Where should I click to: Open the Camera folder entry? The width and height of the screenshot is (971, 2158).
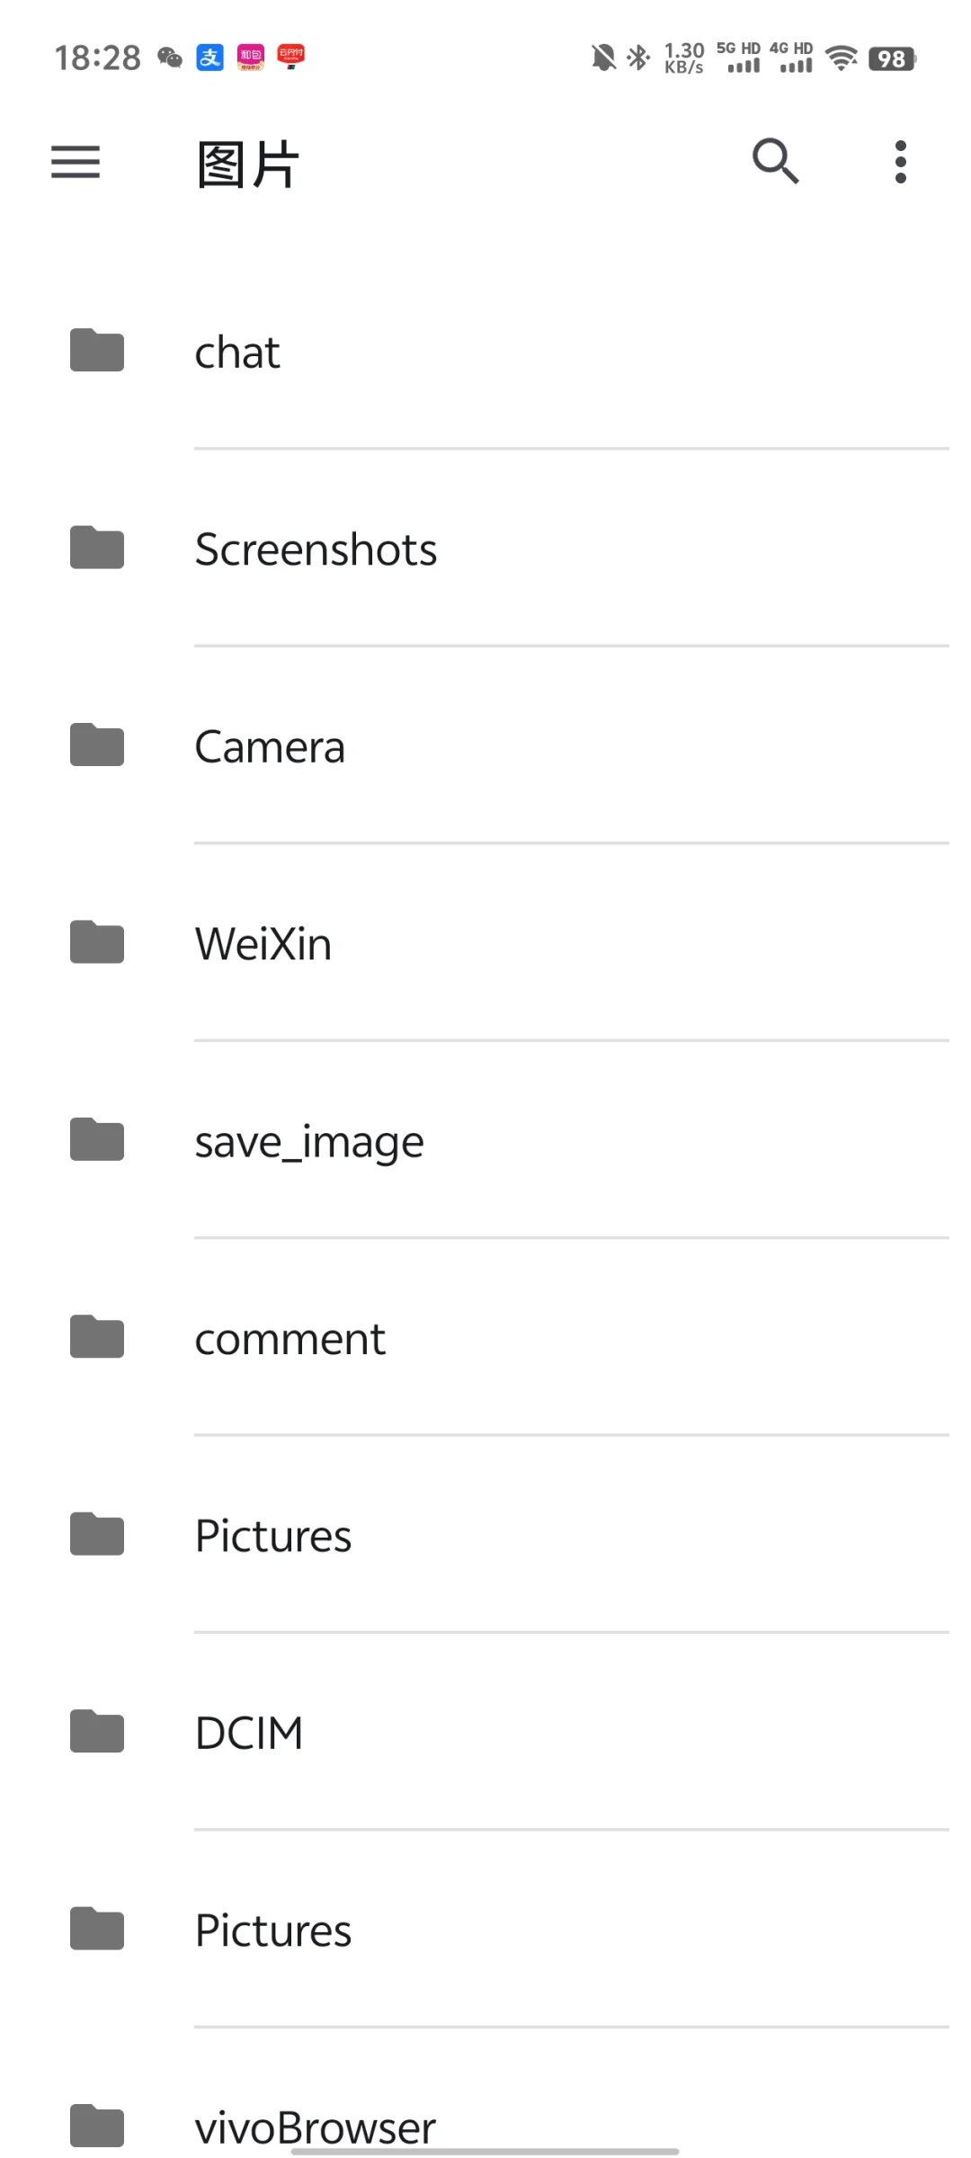coord(270,746)
